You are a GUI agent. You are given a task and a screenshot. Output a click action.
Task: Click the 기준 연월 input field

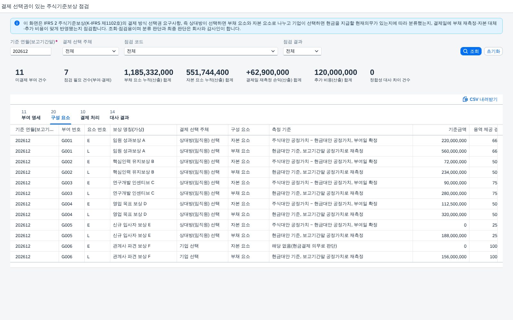31,51
